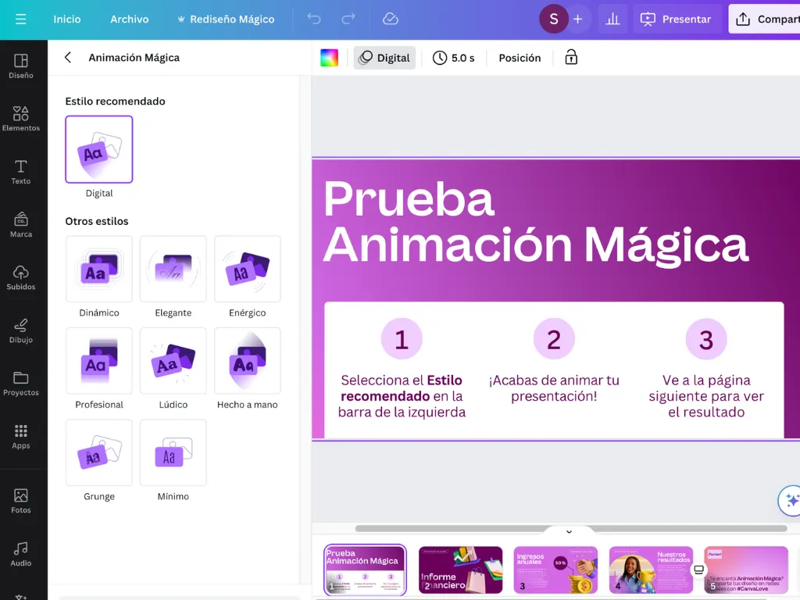Click the Estilo recomendado heading

(x=116, y=101)
